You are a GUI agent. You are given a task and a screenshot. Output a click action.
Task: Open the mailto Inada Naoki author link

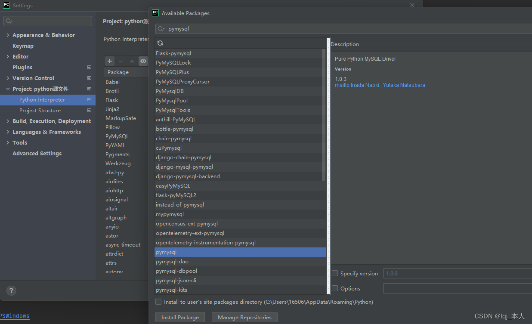[x=357, y=85]
